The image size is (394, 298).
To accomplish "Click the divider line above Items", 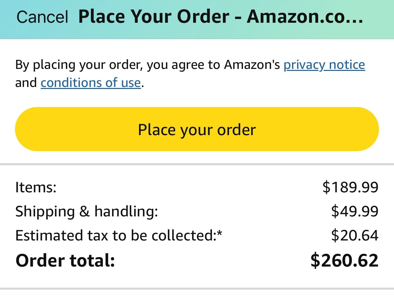I will 197,164.
